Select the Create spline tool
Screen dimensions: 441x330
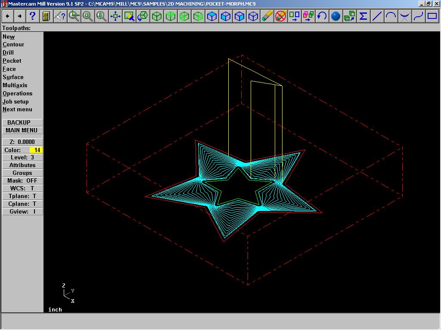419,16
